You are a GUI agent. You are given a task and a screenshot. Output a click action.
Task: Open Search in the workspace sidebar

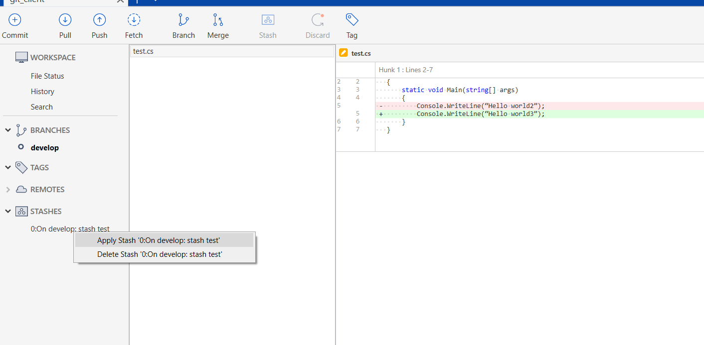point(41,107)
